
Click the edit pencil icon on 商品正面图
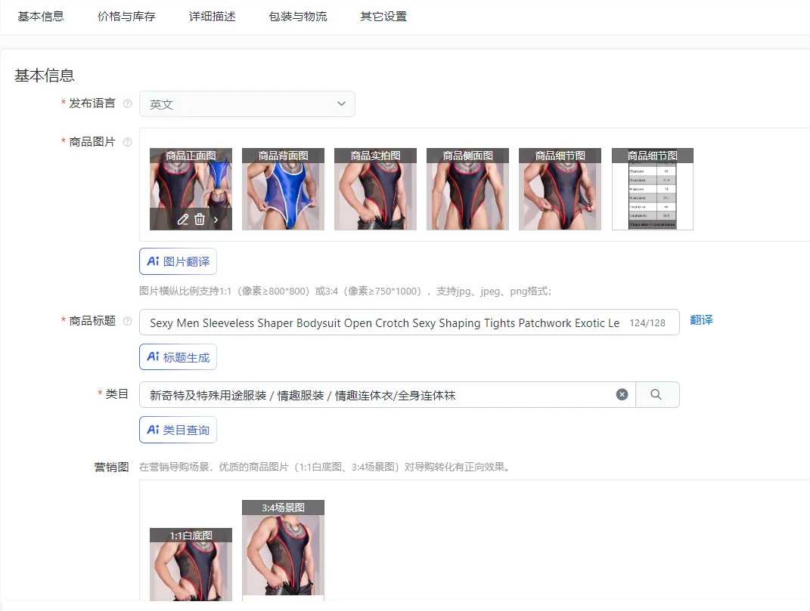coord(183,219)
